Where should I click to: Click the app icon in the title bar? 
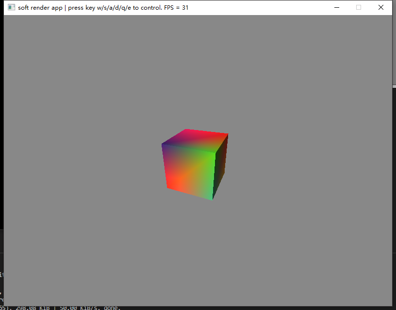(x=11, y=7)
